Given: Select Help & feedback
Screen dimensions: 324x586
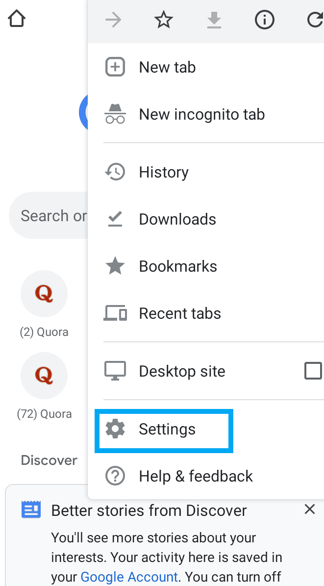Looking at the screenshot, I should tap(196, 476).
